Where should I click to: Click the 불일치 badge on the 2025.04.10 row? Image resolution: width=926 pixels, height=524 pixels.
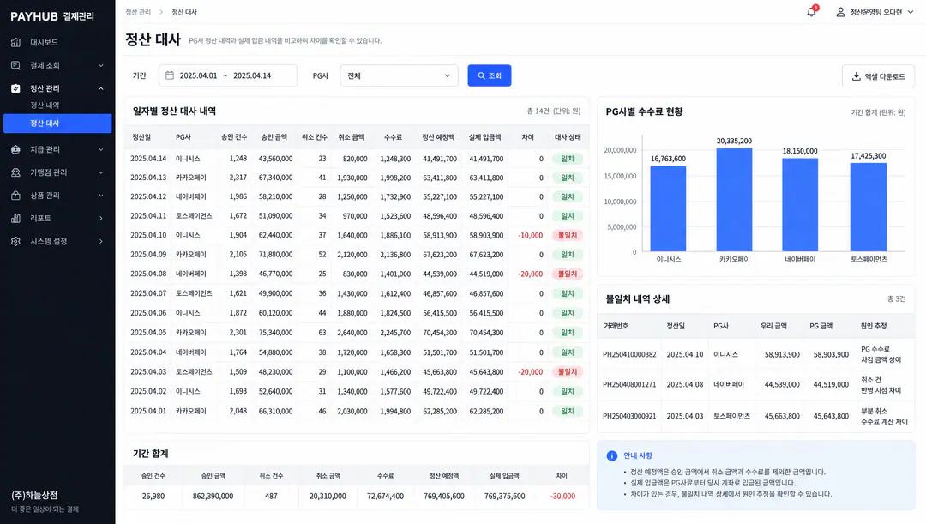568,236
